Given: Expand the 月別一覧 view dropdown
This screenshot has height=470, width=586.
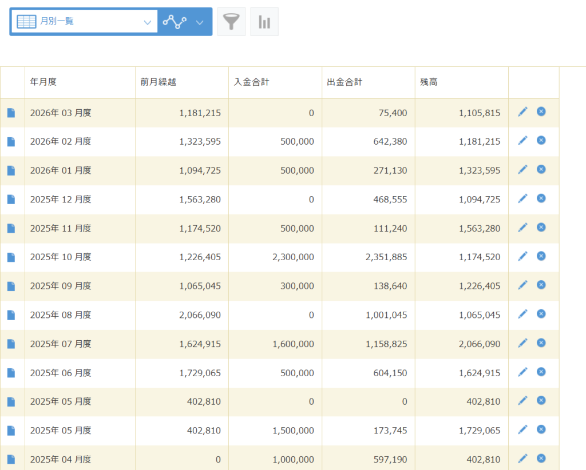Looking at the screenshot, I should click(147, 22).
